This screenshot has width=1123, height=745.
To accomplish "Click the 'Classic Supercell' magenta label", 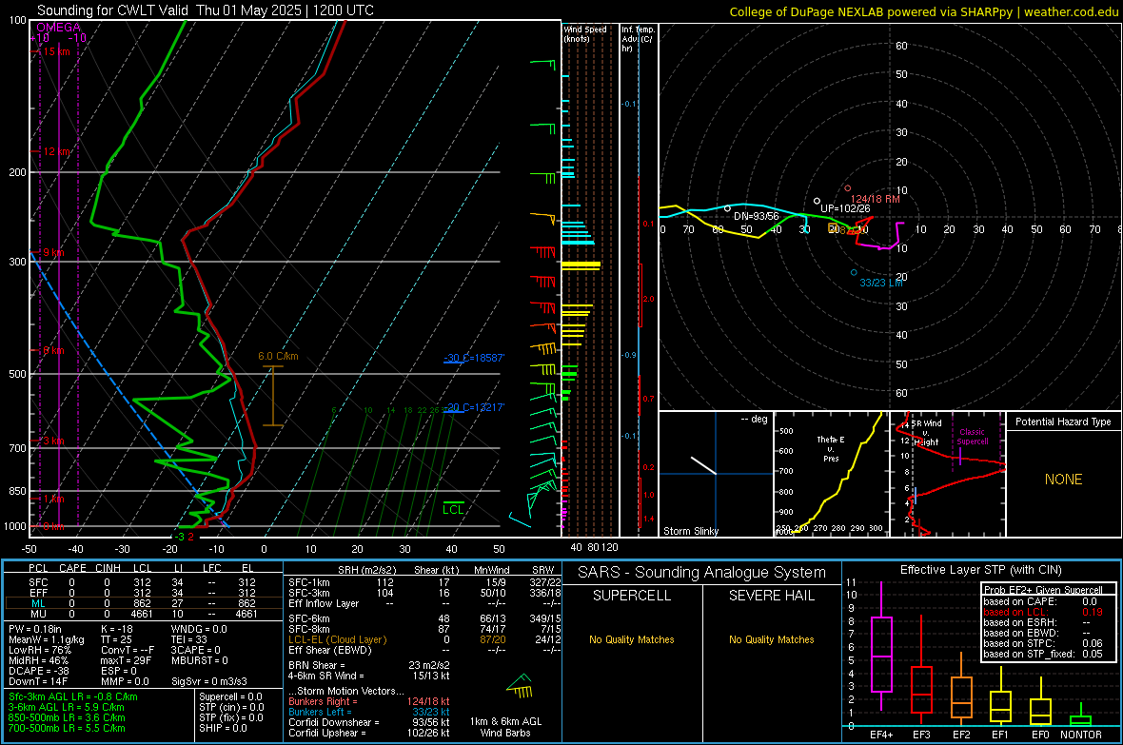I will pos(972,437).
